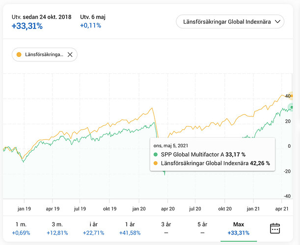Remove the Länsförsäkringa... comparison chip
Viewport: 300px width, 245px height.
pyautogui.click(x=70, y=54)
